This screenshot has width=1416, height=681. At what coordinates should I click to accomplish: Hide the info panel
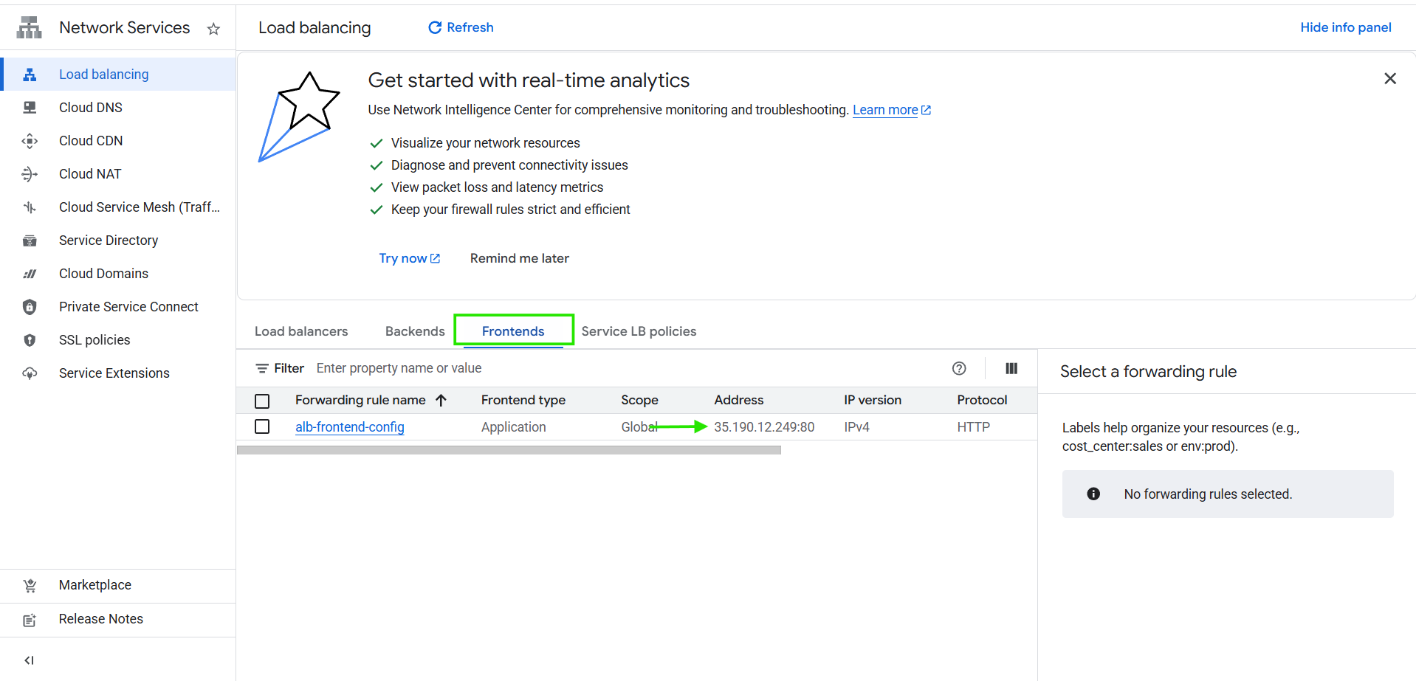tap(1345, 27)
